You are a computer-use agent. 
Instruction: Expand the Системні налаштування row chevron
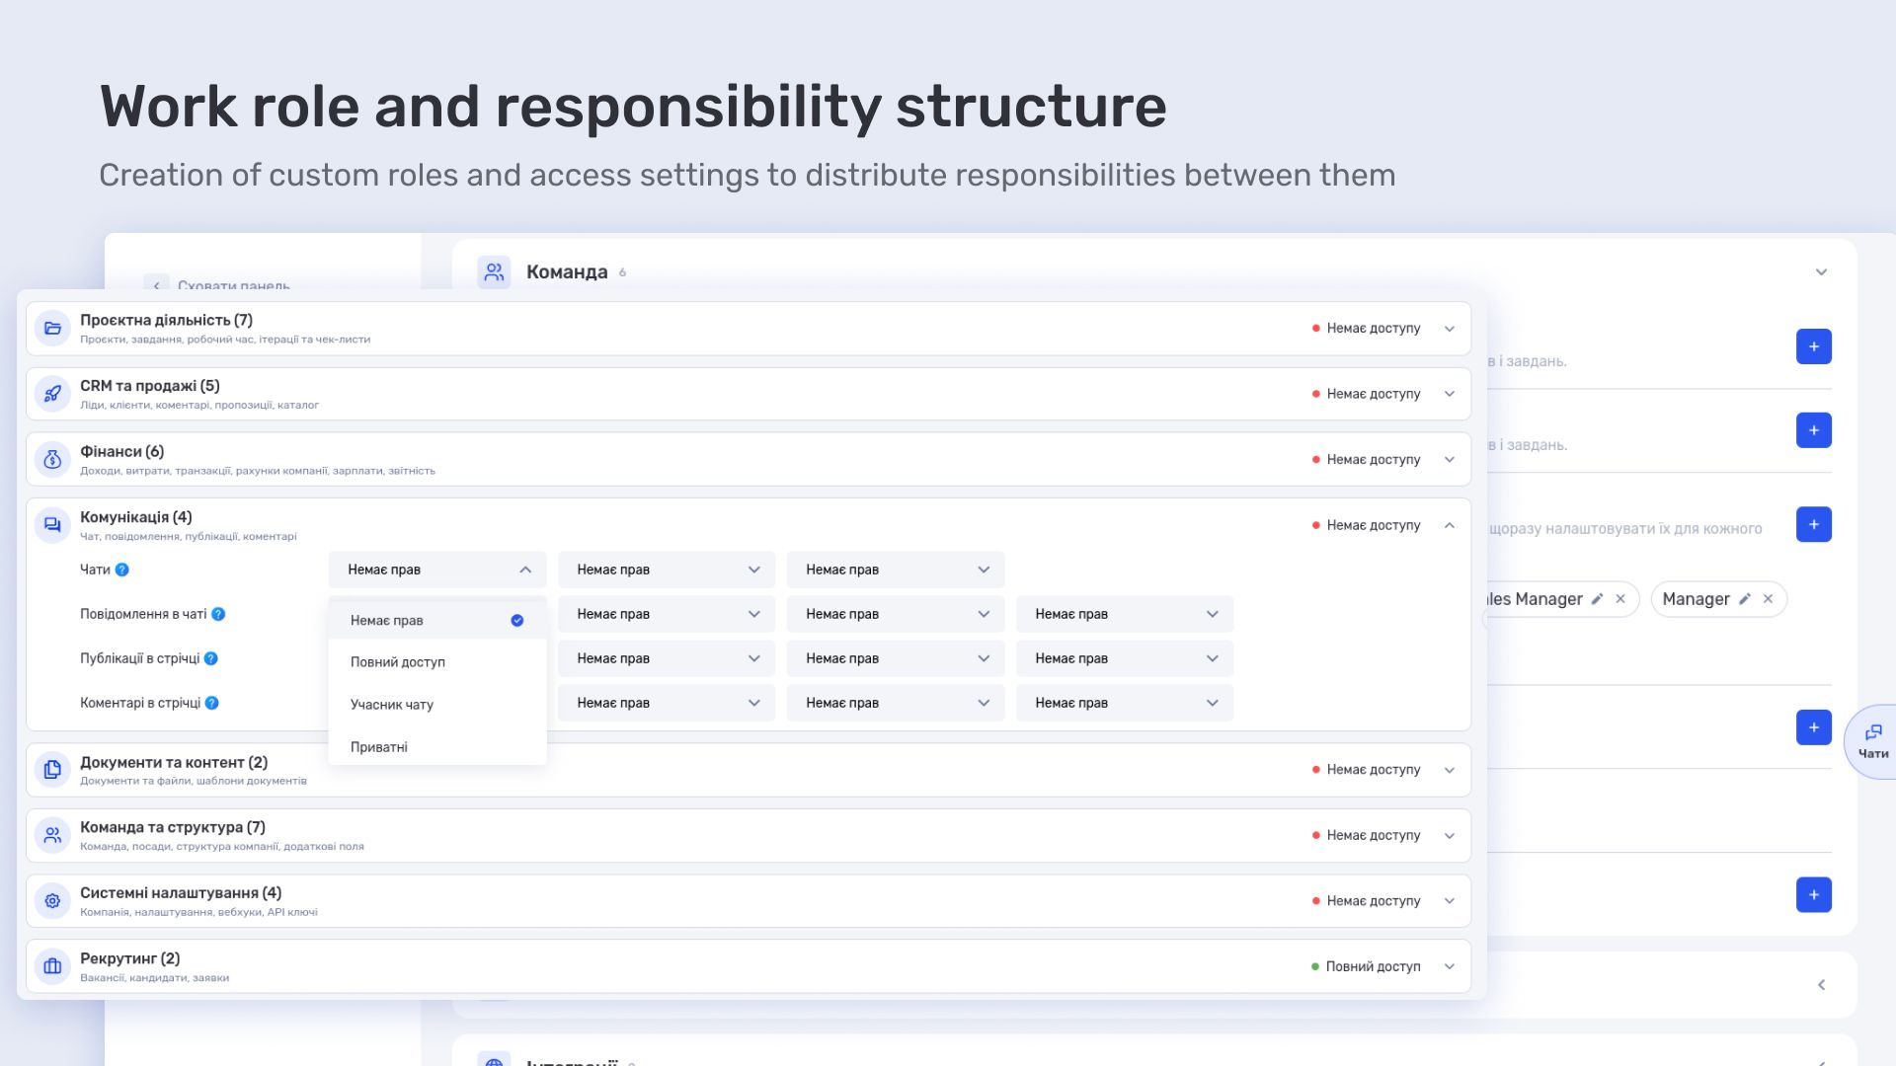pos(1450,901)
